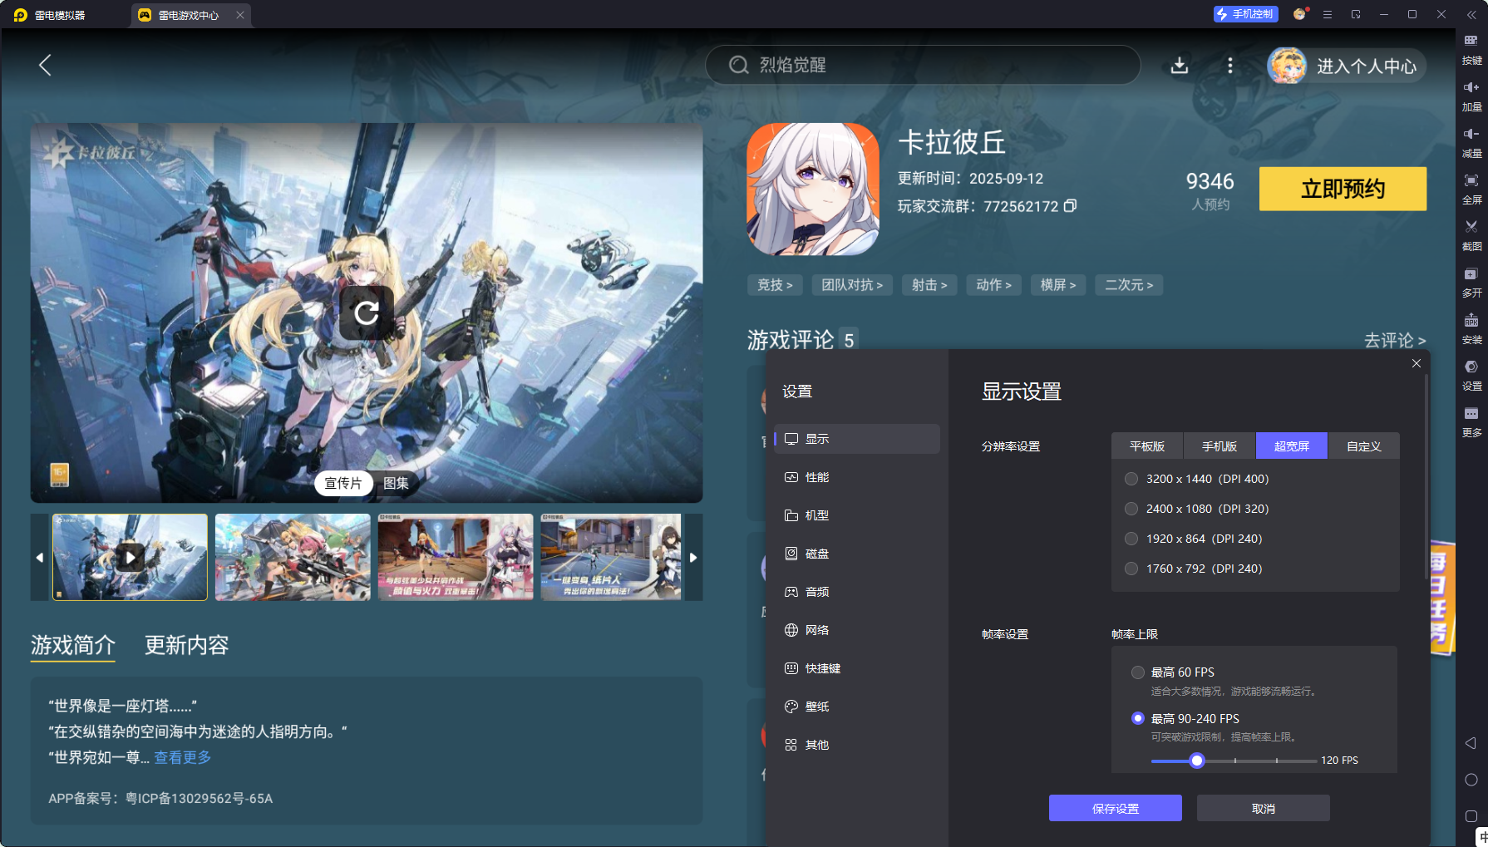This screenshot has width=1488, height=847.
Task: Switch to the 图集 gallery tab
Action: pos(397,483)
